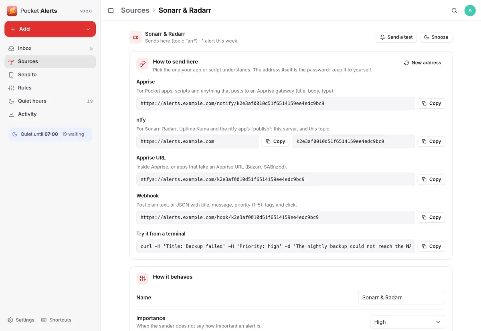The width and height of the screenshot is (481, 331).
Task: Click the Webhook hook URL field
Action: 276,217
